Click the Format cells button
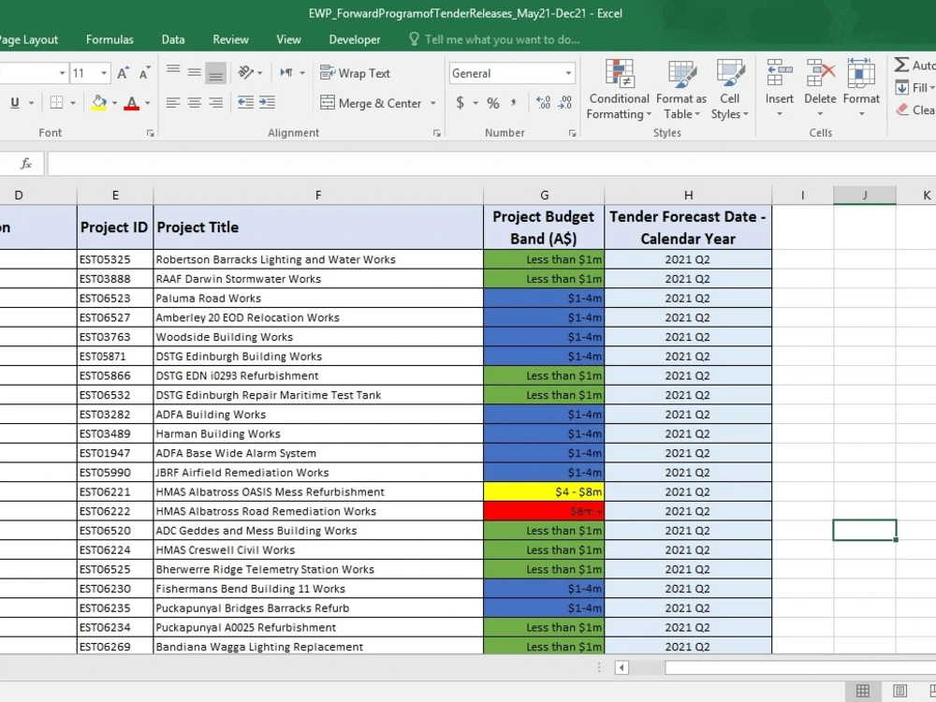This screenshot has height=702, width=936. point(861,88)
